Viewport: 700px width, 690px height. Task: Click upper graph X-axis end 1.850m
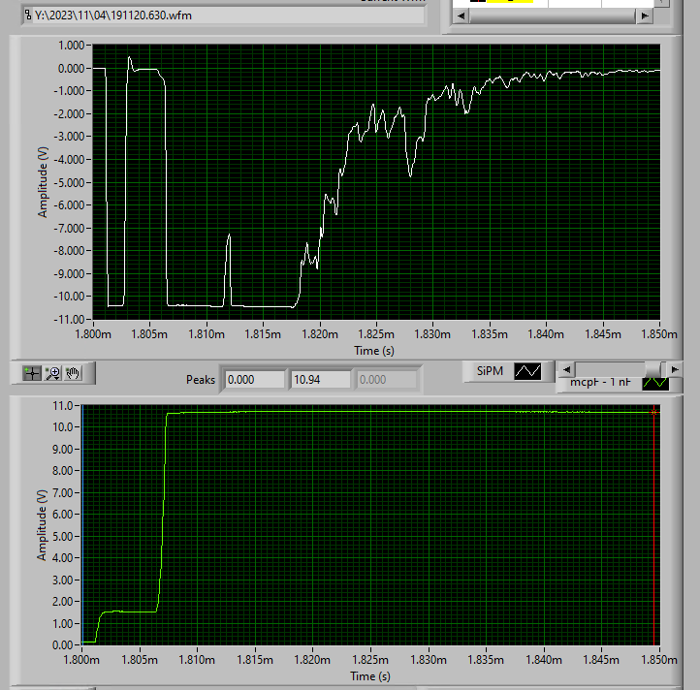point(659,333)
